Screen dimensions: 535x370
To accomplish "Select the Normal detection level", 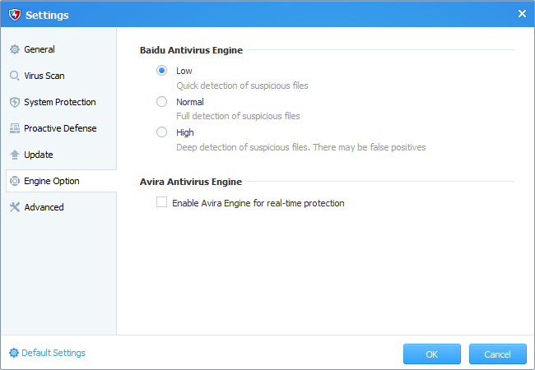I will point(161,101).
